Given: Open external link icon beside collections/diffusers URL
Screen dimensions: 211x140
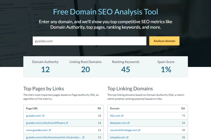Looking at the screenshot, I should [67, 123].
